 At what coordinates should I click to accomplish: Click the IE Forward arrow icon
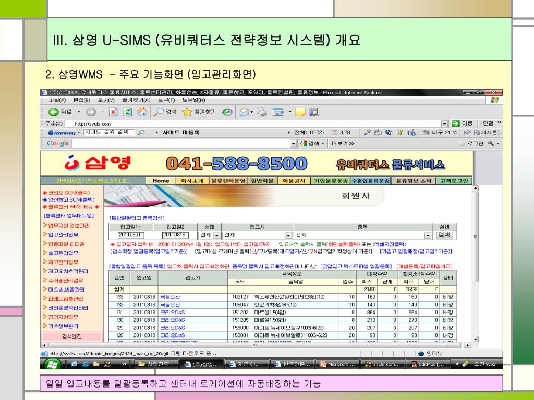tap(91, 111)
